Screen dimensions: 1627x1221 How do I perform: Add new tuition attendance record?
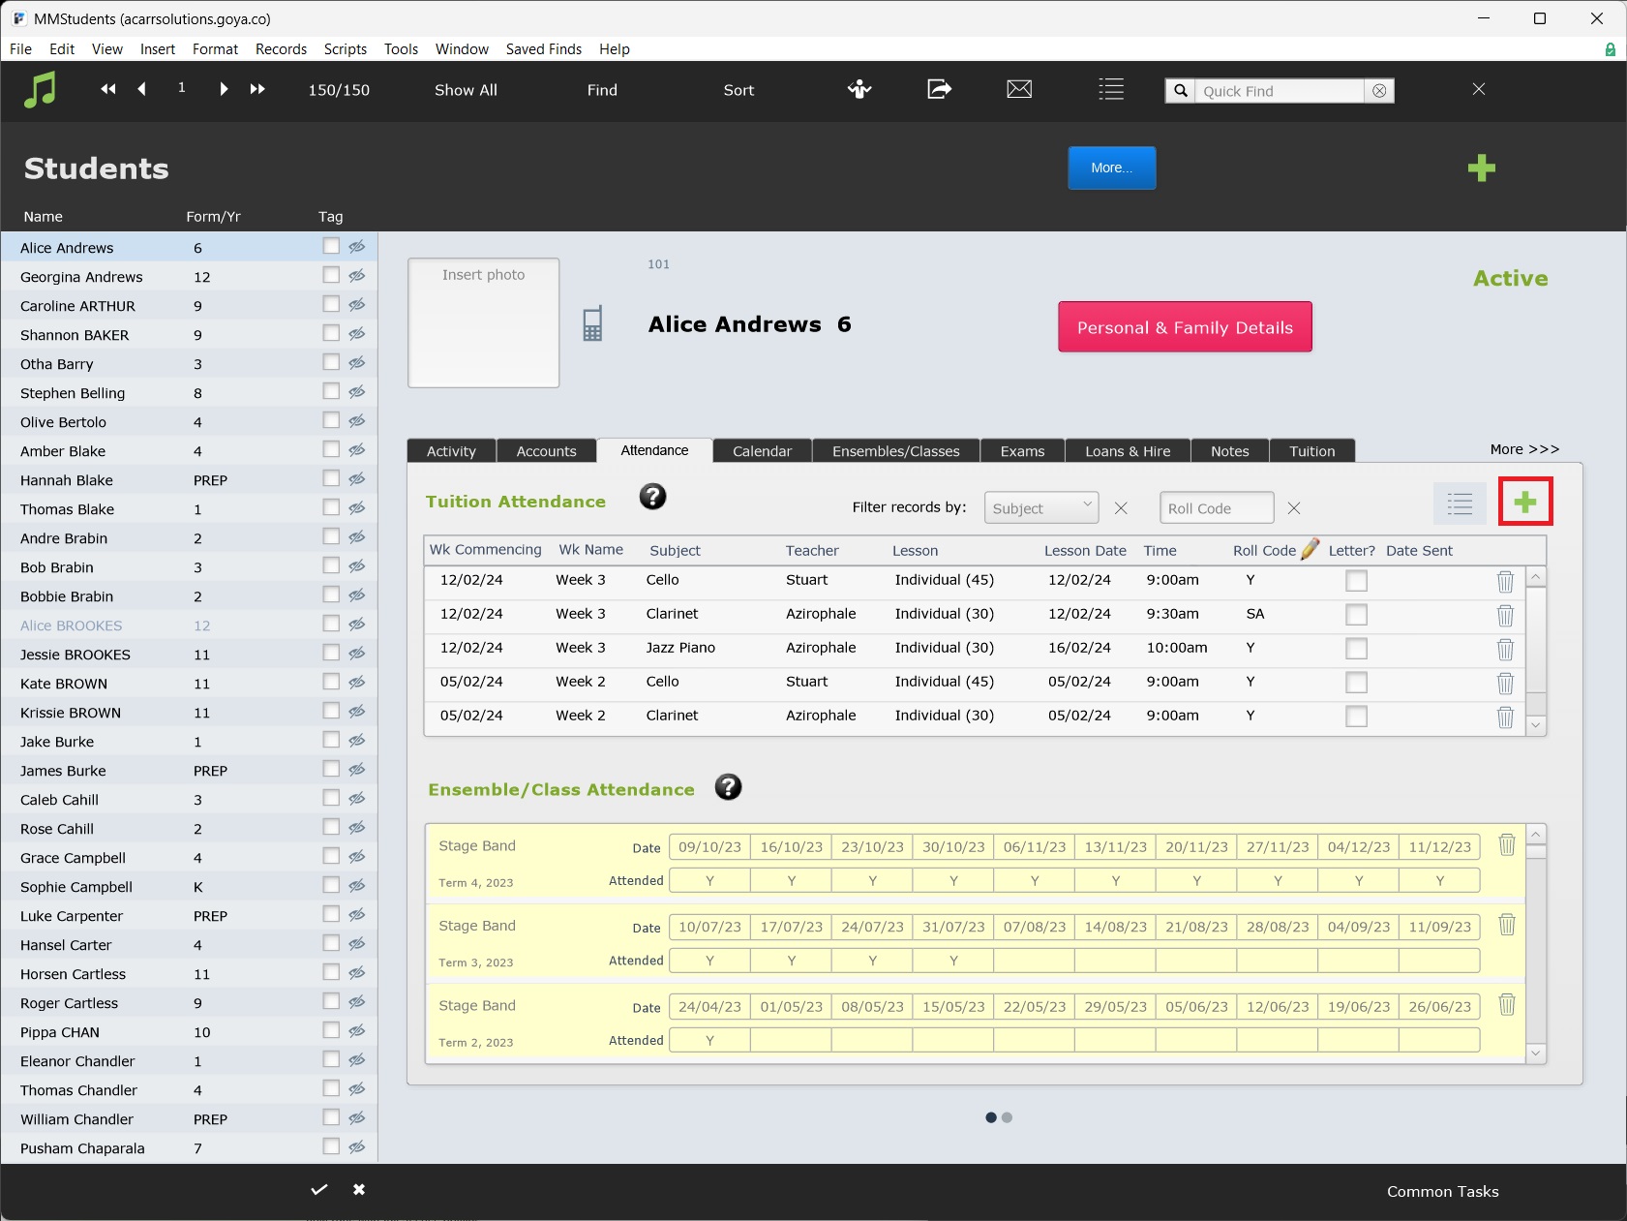(1525, 502)
